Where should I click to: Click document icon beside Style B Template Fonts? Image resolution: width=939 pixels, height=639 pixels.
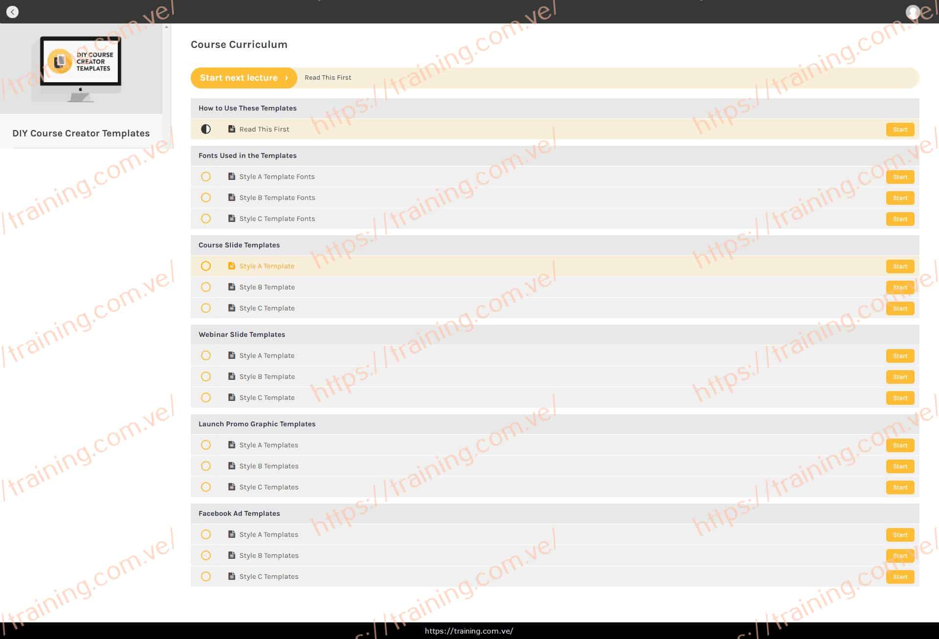(x=232, y=198)
